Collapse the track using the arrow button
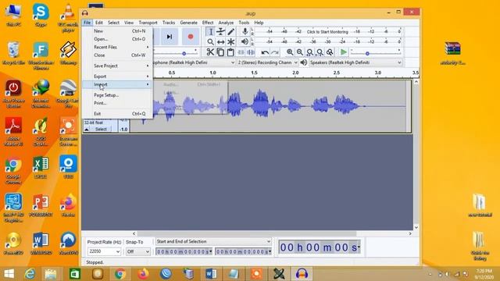 87,129
